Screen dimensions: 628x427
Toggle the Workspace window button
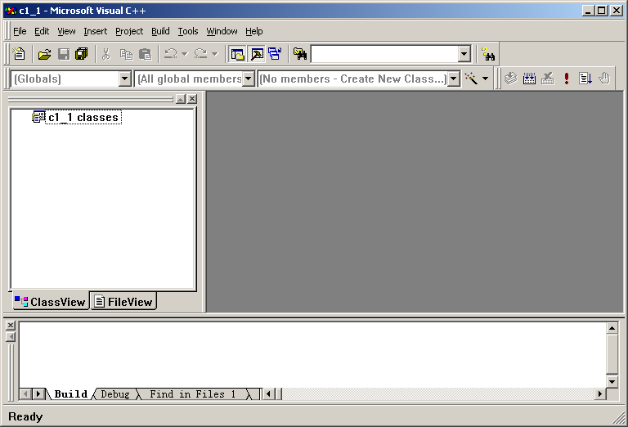click(x=237, y=54)
